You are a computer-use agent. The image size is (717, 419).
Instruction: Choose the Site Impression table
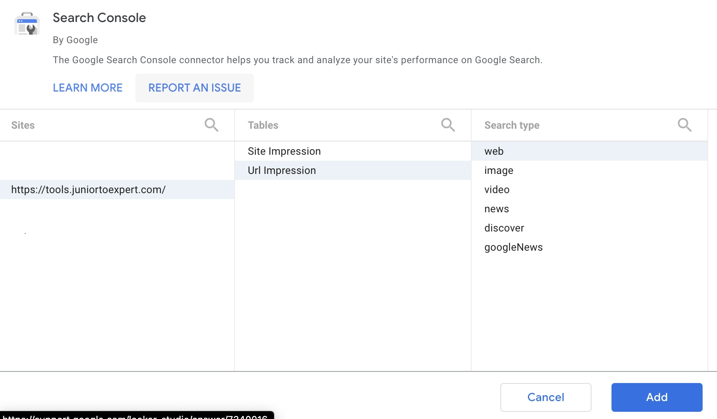pyautogui.click(x=353, y=151)
